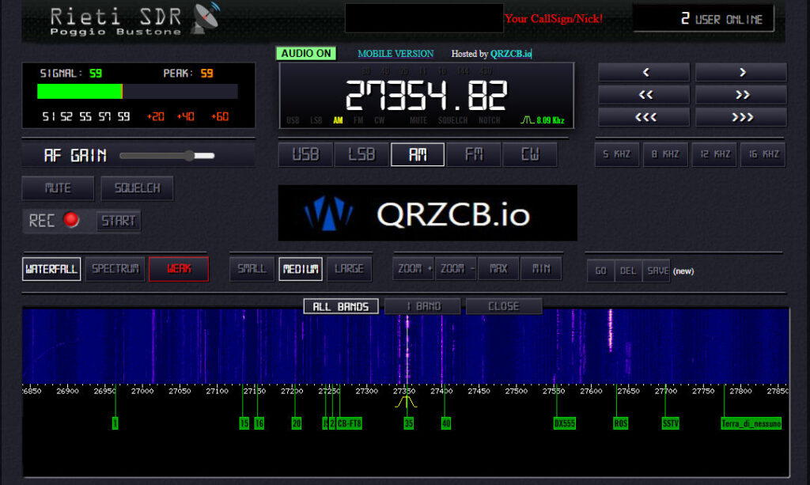This screenshot has width=810, height=485.
Task: Switch to 1 BAND view
Action: click(x=422, y=306)
